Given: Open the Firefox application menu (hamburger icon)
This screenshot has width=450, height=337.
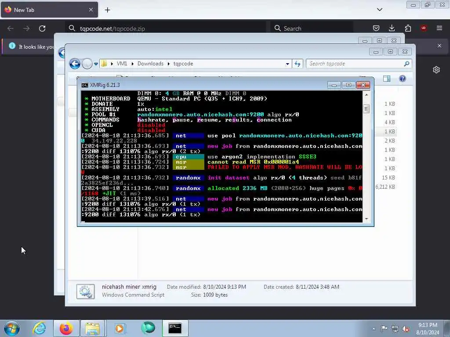Looking at the screenshot, I should (x=439, y=28).
